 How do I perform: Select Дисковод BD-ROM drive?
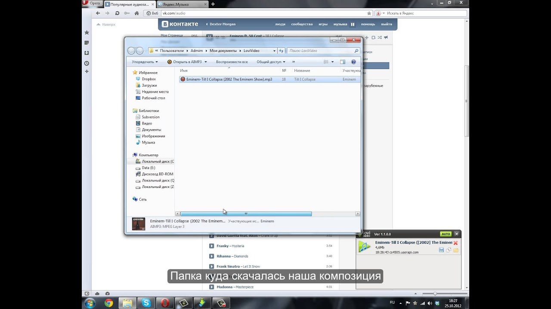pos(157,174)
